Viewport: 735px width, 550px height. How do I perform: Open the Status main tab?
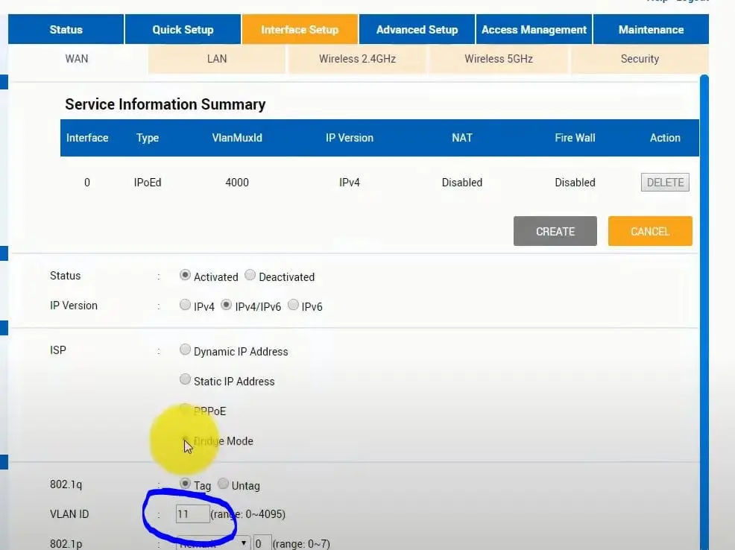(66, 30)
